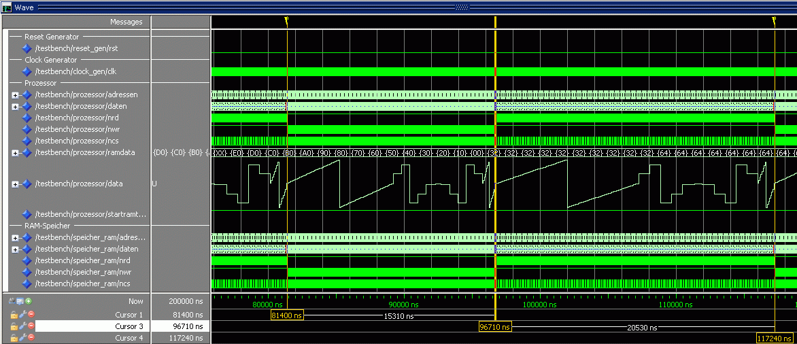Toggle the padlock beside Cursor 4
Screen dimensions: 797x344
(x=14, y=338)
